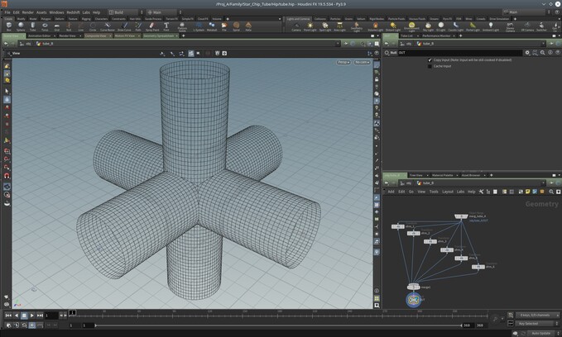This screenshot has height=337, width=562.
Task: Click the sticky note icon in network editor
Action: (x=527, y=192)
